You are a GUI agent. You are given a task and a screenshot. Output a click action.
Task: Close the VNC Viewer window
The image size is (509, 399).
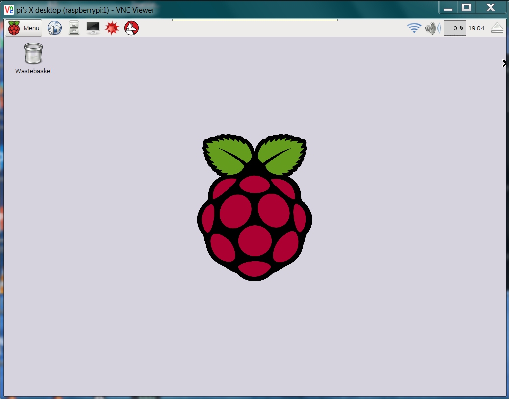491,8
